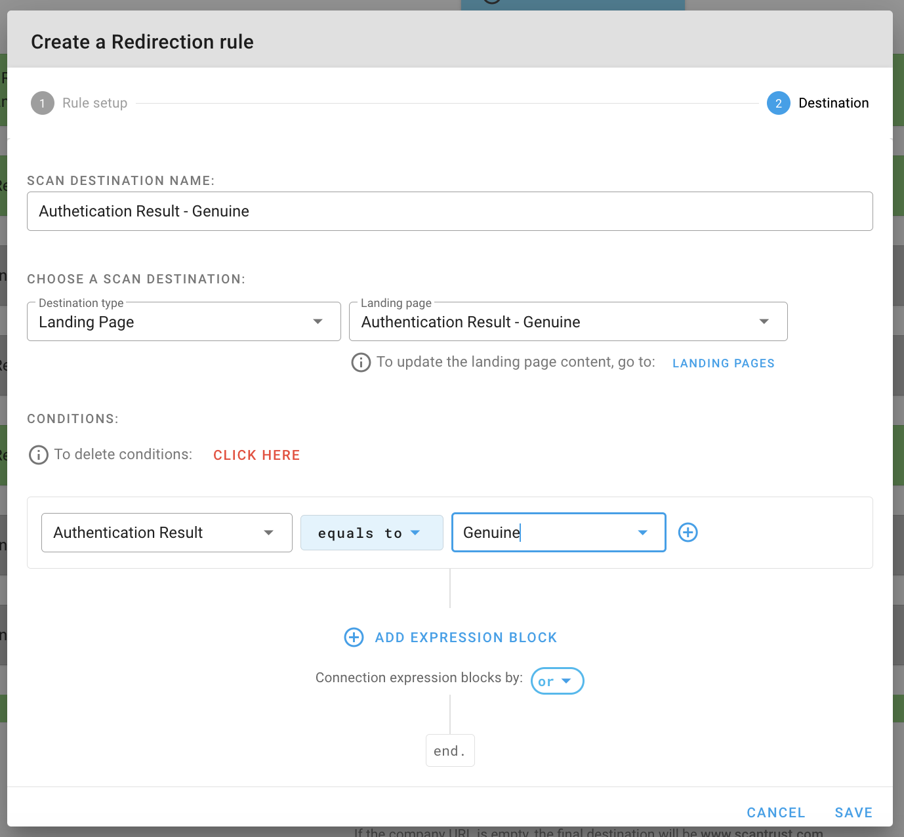The height and width of the screenshot is (837, 904).
Task: Select the Destination step label
Action: coord(833,103)
